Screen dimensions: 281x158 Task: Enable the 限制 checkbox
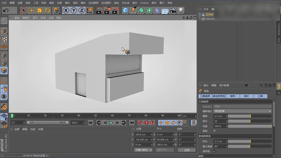point(215,131)
